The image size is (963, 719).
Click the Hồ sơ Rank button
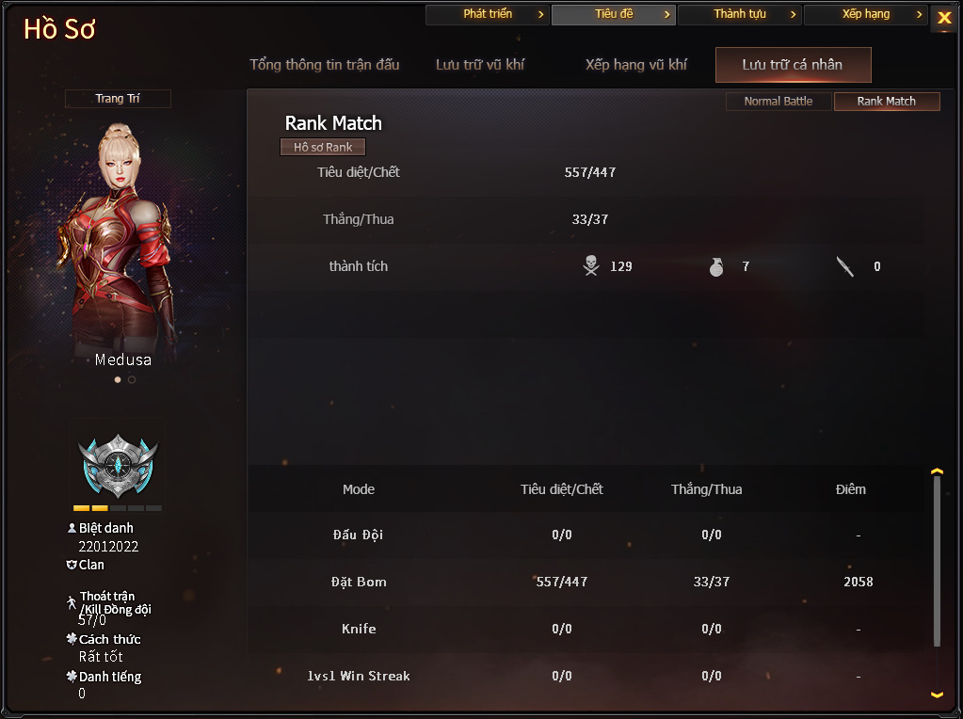point(323,147)
